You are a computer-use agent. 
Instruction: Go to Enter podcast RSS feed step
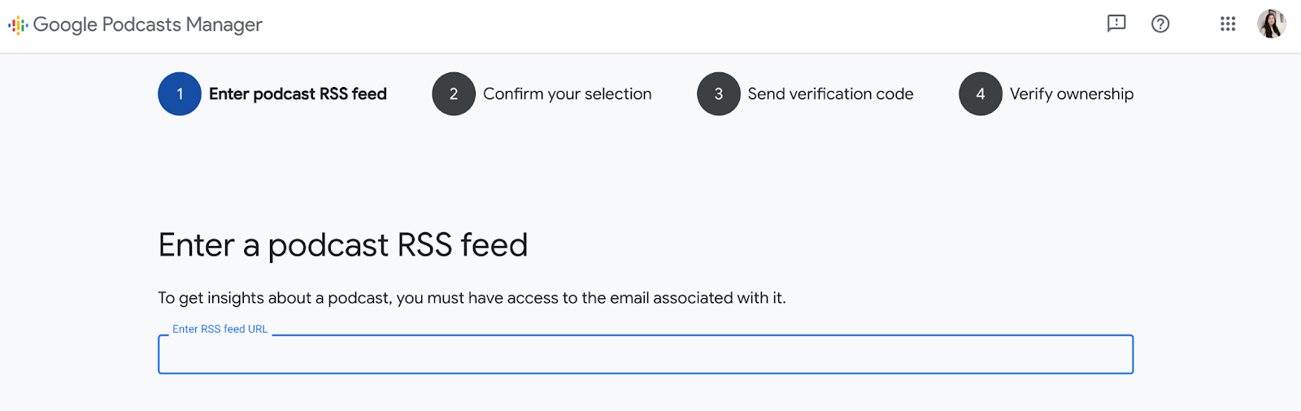(x=298, y=94)
